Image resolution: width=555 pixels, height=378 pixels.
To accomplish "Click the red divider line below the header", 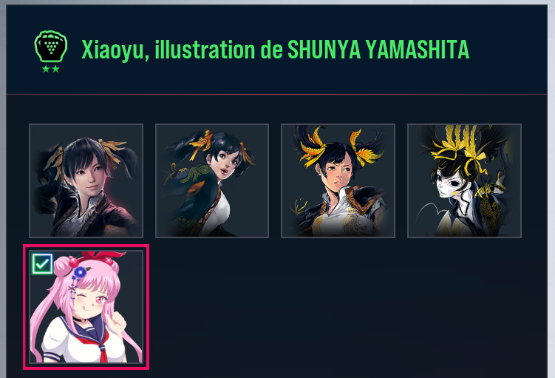I will coord(277,95).
